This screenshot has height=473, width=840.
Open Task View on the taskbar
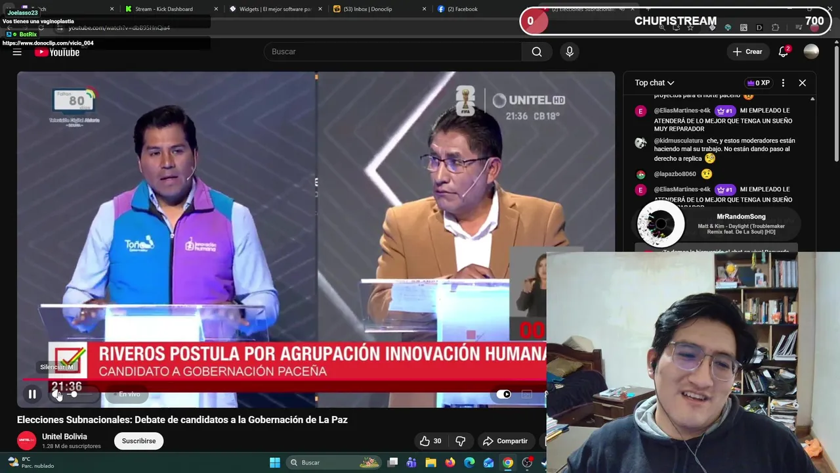click(x=392, y=462)
